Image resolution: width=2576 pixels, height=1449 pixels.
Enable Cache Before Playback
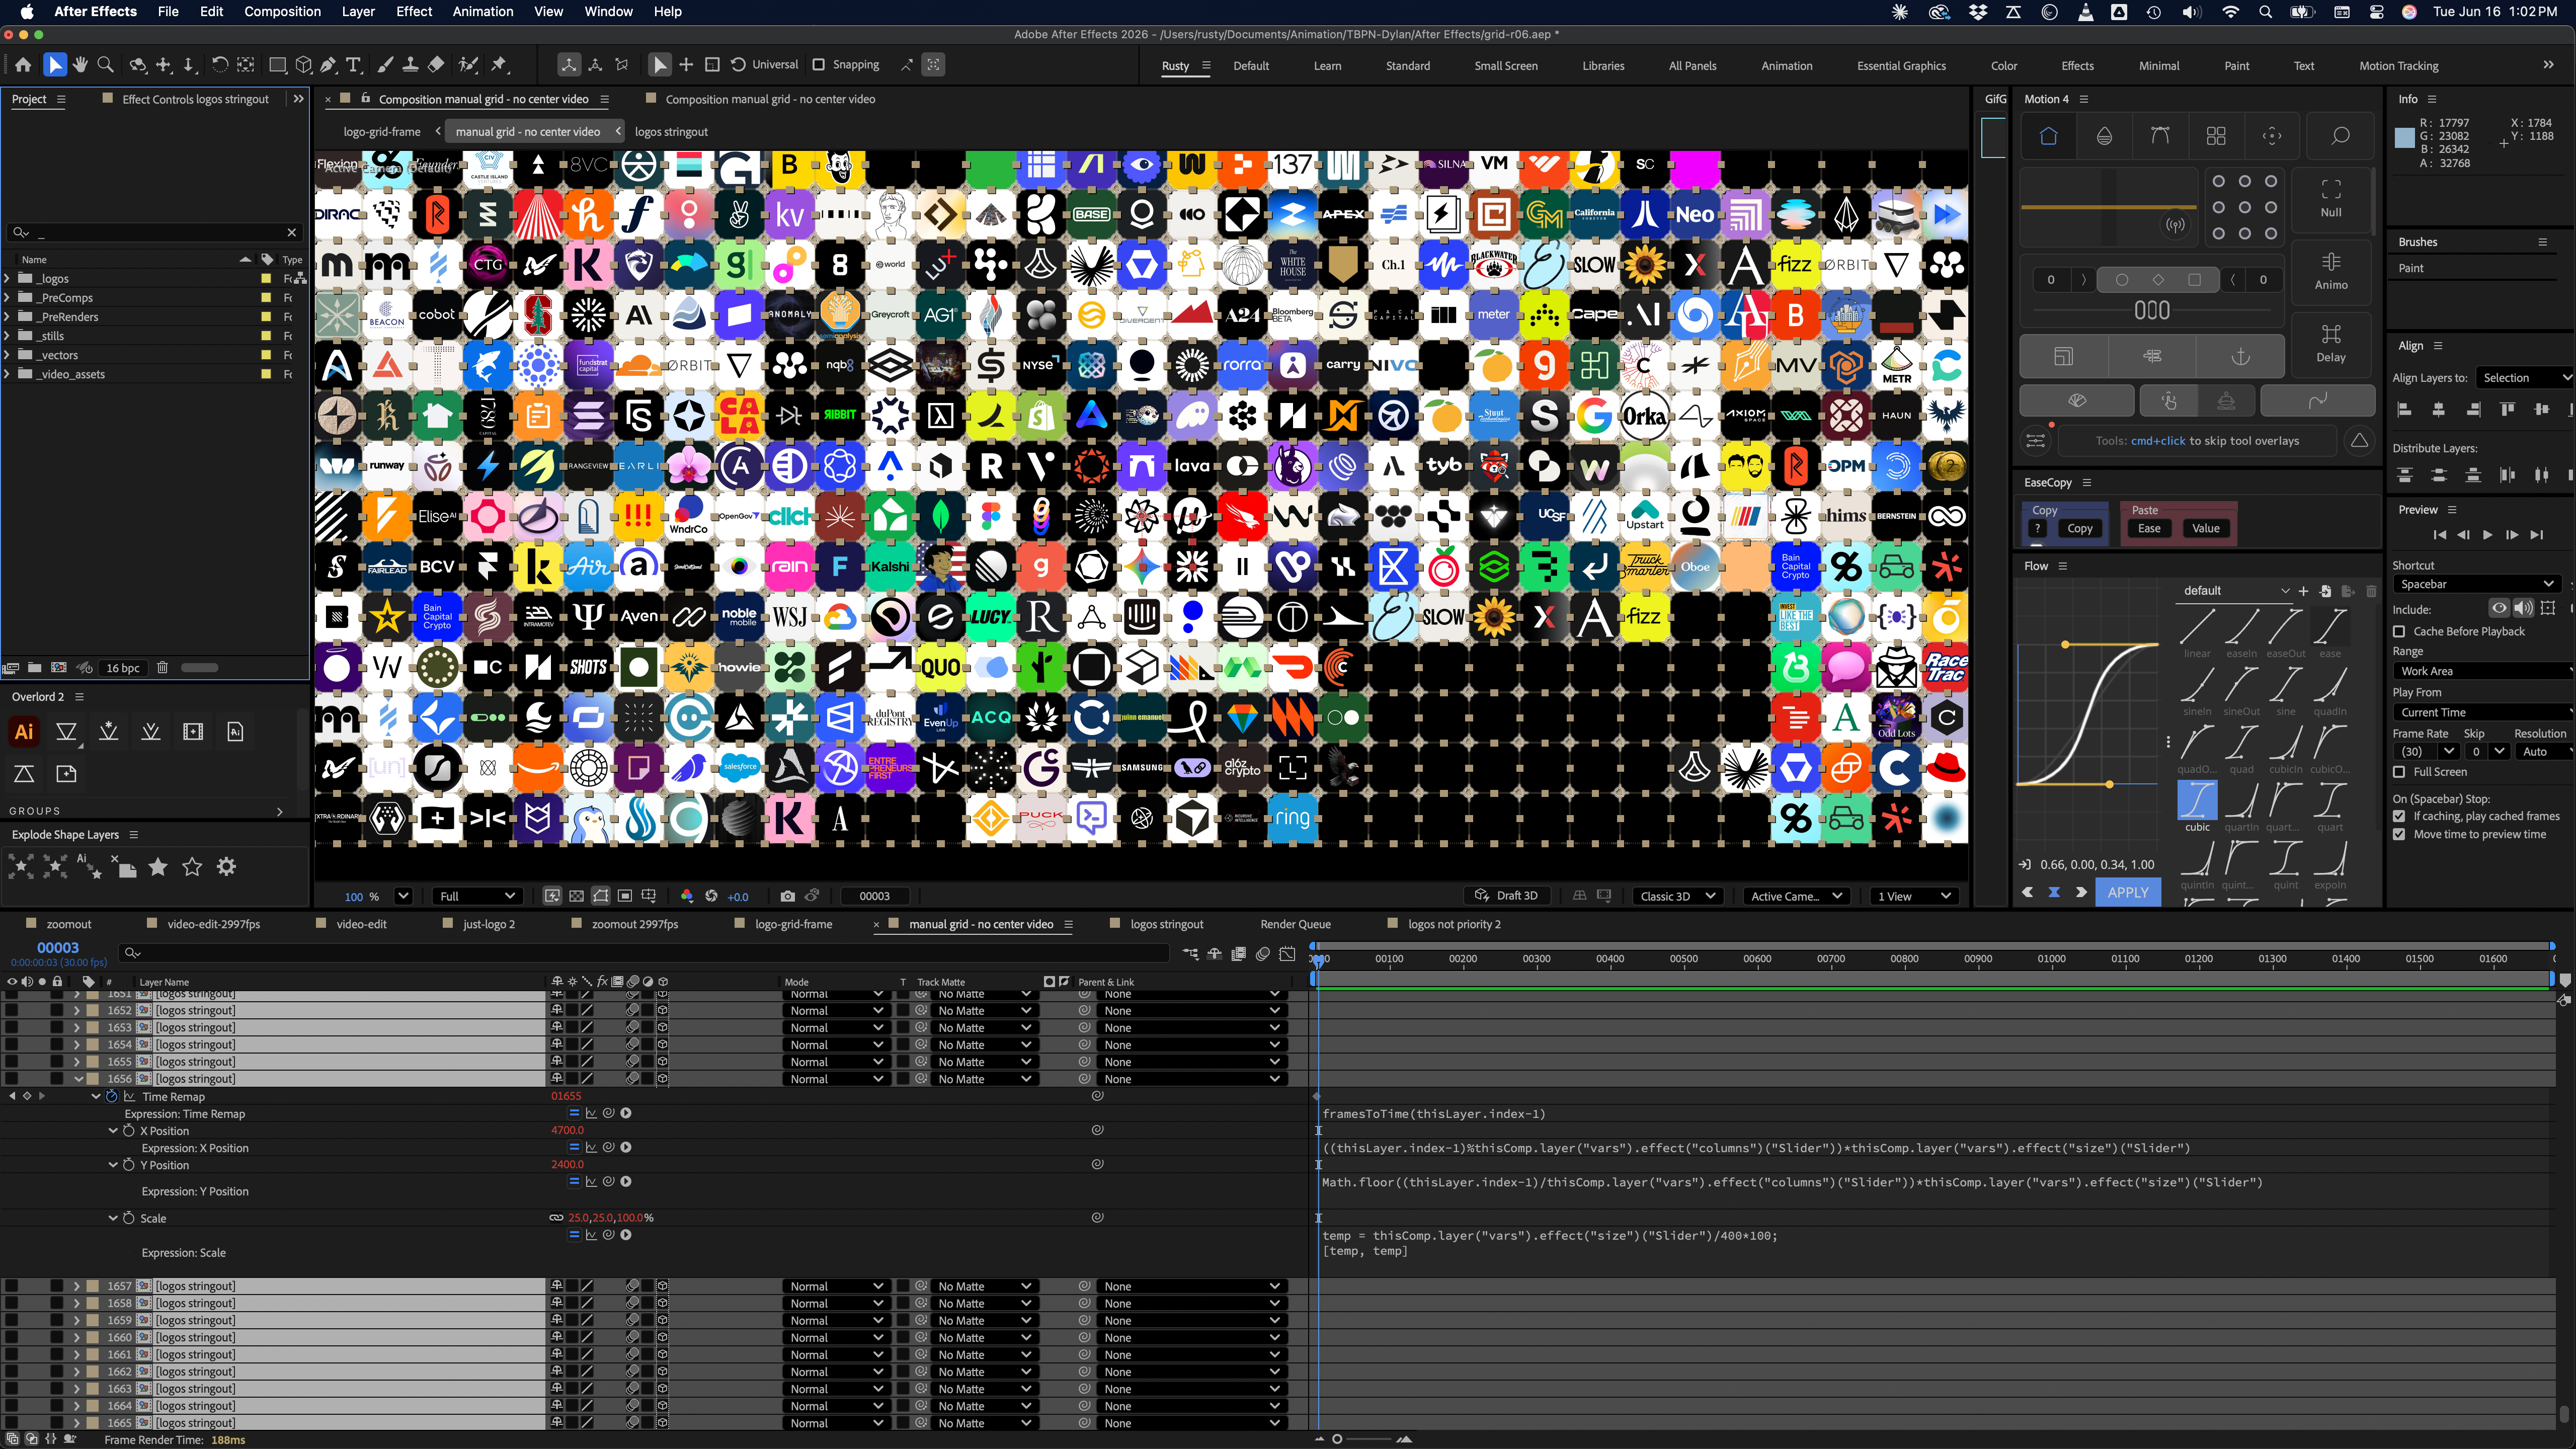(2399, 632)
